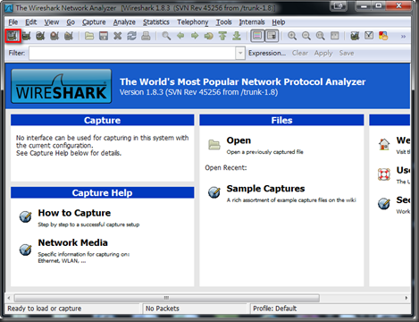Screen dimensions: 419x322
Task: Click the horizontal scrollbar thumb
Action: coord(167,298)
